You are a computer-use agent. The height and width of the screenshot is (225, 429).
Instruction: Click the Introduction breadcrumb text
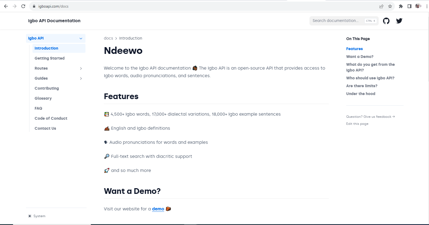point(130,38)
